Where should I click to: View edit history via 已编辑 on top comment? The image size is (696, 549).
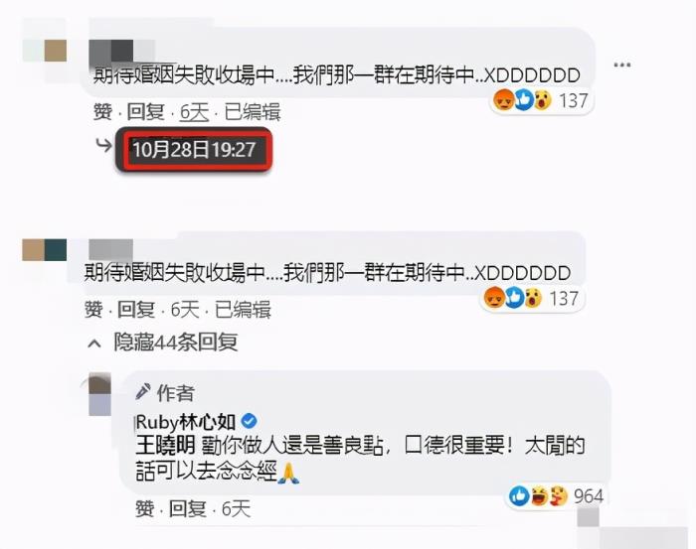pyautogui.click(x=253, y=111)
